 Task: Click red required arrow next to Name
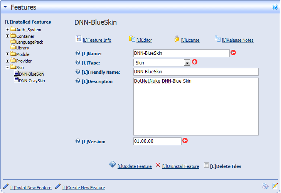(233, 52)
